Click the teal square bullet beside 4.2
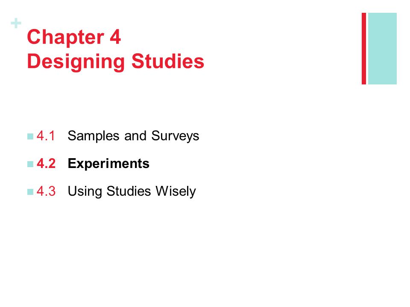410x307 pixels. (x=30, y=164)
